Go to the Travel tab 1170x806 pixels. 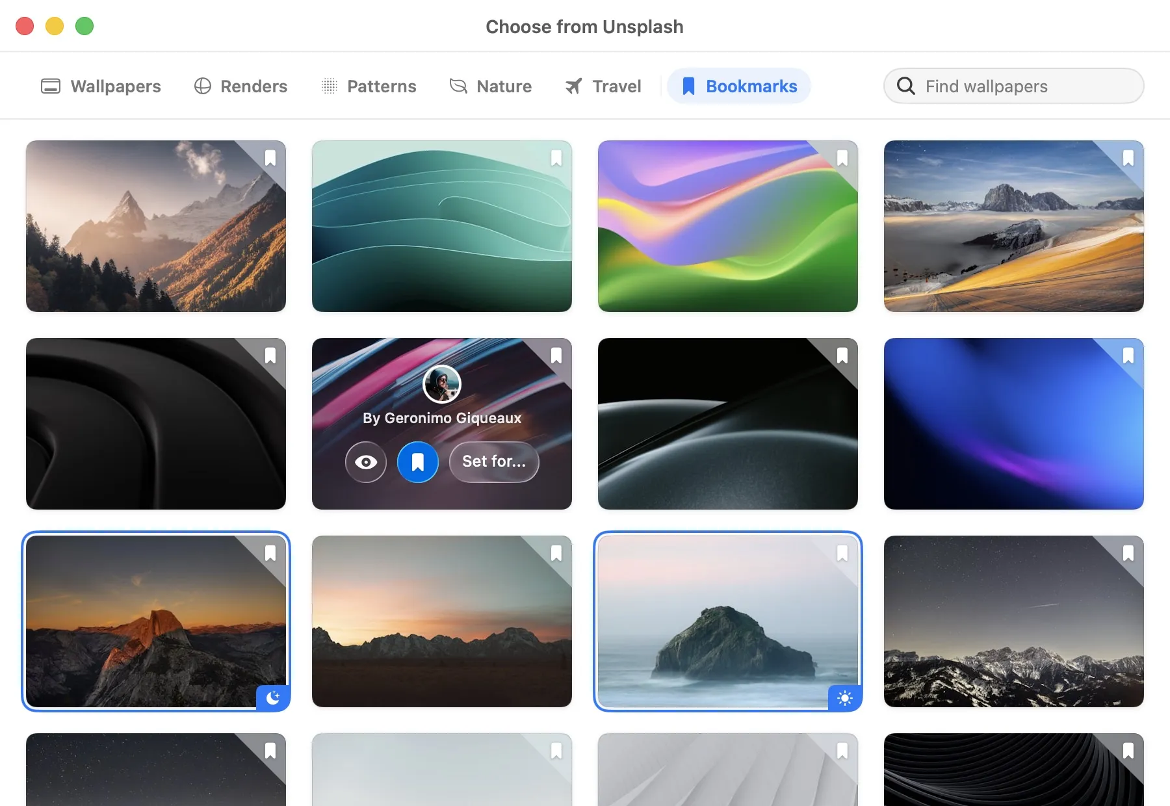(x=603, y=86)
